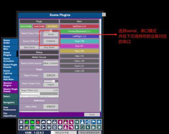Expand the Twist | R0 section

pyautogui.click(x=79, y=41)
